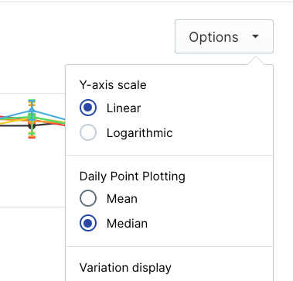This screenshot has height=281, width=293.
Task: Click the "Median" option label
Action: click(x=127, y=224)
